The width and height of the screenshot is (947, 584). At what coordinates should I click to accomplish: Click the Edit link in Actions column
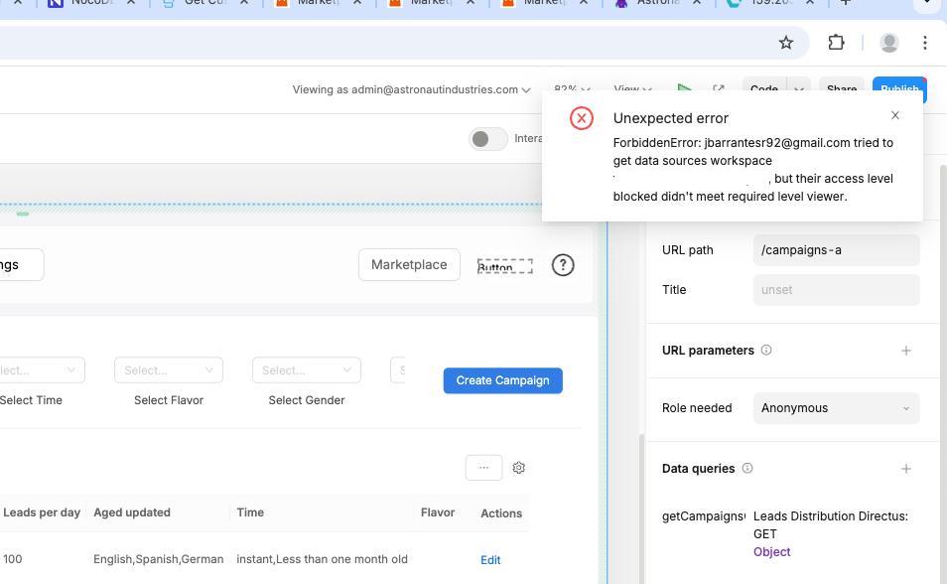pyautogui.click(x=490, y=560)
